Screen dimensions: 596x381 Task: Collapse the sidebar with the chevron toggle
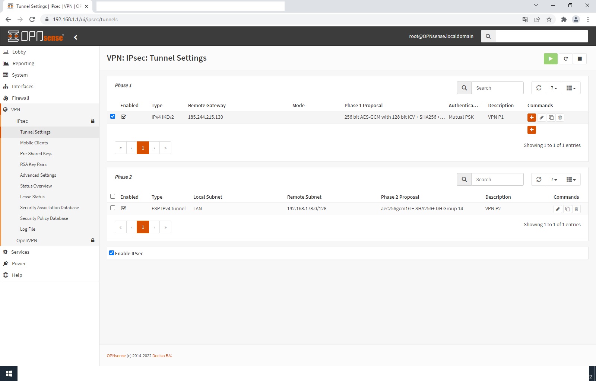click(x=76, y=37)
